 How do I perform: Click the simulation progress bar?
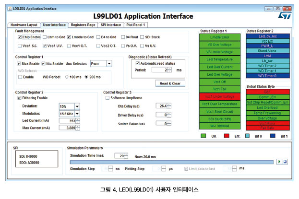[172, 162]
